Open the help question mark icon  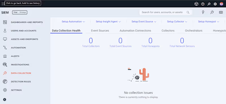(203, 4)
